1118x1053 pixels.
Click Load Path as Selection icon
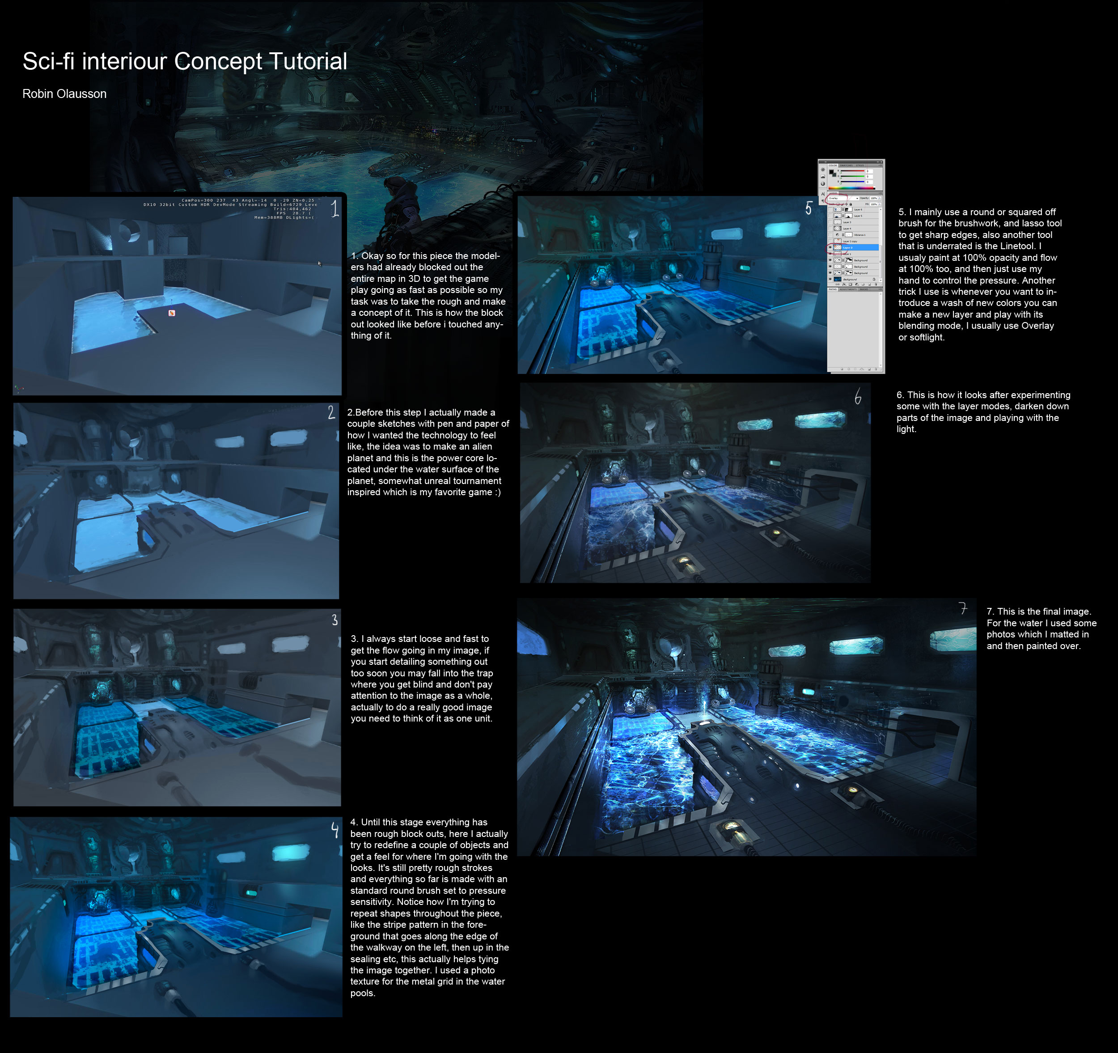click(x=855, y=369)
